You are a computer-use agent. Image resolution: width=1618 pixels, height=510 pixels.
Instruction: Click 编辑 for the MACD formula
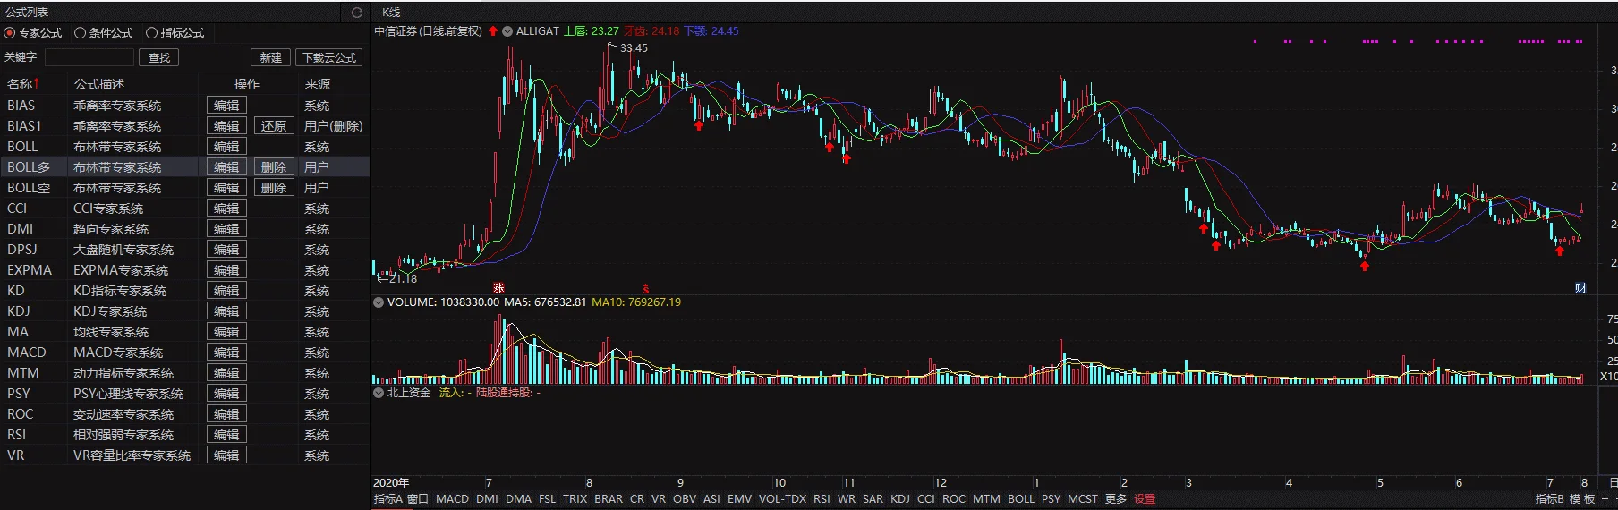click(x=226, y=353)
